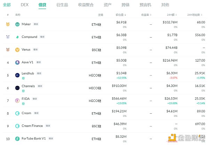Open the Maker project link
The image size is (209, 145).
26,24
